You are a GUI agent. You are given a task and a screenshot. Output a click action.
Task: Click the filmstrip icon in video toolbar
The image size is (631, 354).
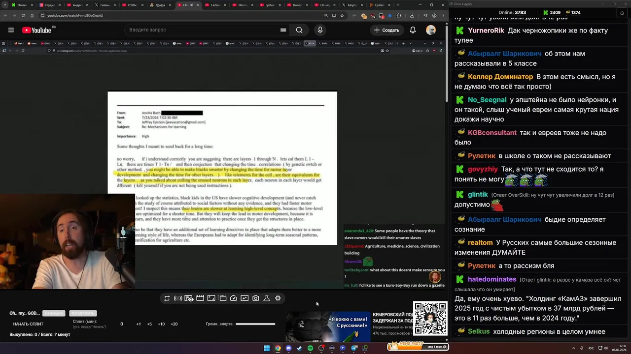point(222,298)
